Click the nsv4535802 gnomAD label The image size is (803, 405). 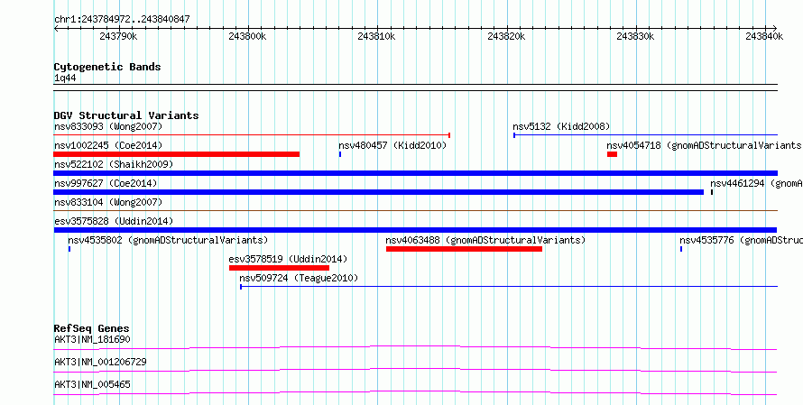point(168,240)
